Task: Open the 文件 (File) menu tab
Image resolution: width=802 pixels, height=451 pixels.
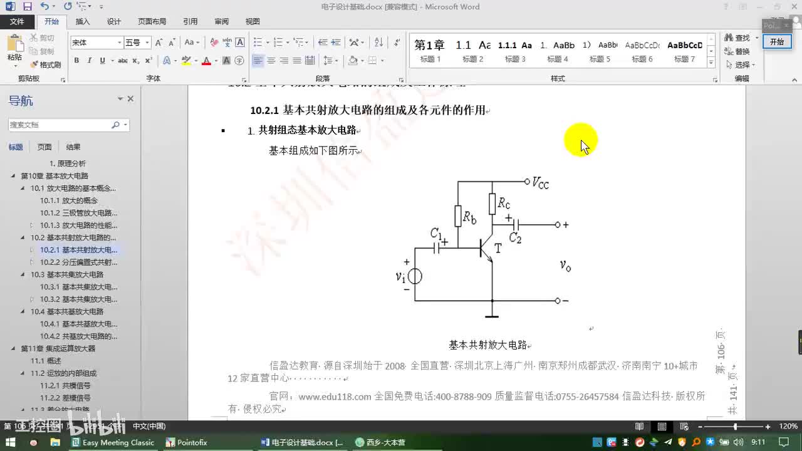Action: tap(17, 21)
